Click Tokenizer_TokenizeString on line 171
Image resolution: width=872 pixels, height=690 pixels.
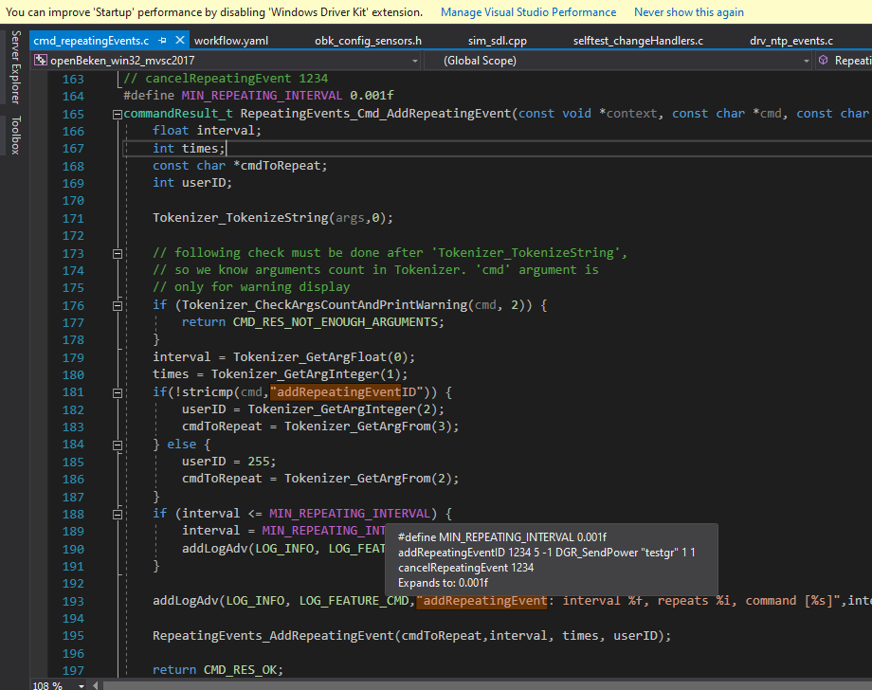241,217
